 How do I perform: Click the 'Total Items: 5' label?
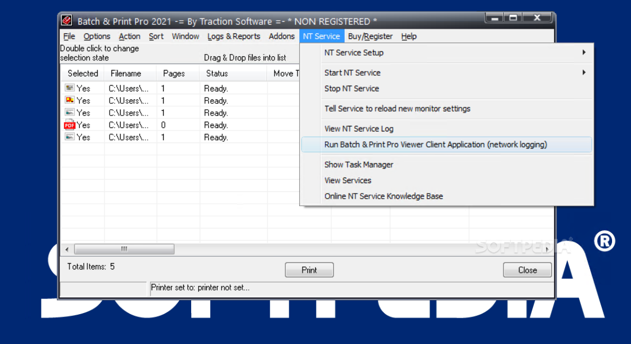[91, 266]
